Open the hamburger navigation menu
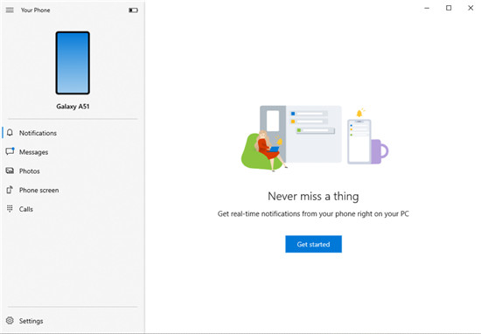 10,10
